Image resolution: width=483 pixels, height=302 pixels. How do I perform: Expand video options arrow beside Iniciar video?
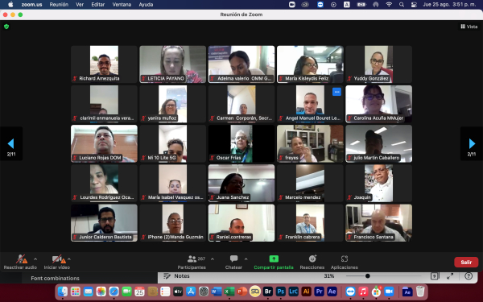click(x=69, y=259)
